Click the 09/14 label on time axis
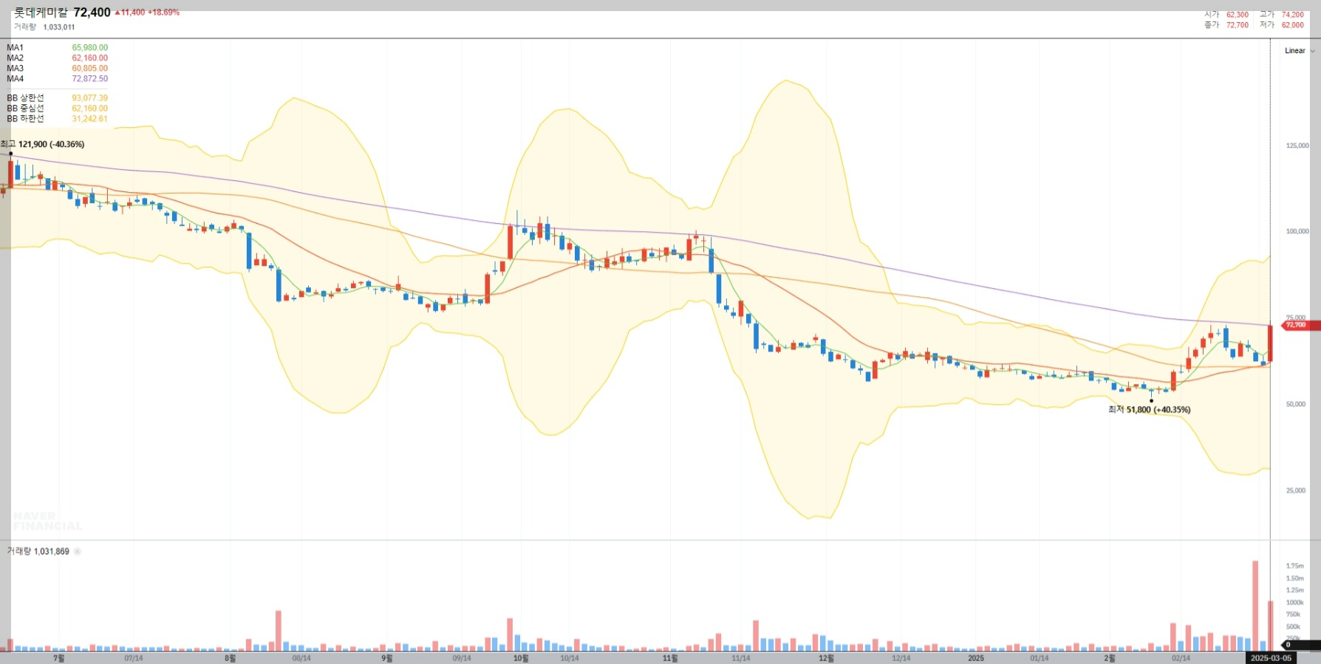Screen dimensions: 1321x664 coord(462,658)
